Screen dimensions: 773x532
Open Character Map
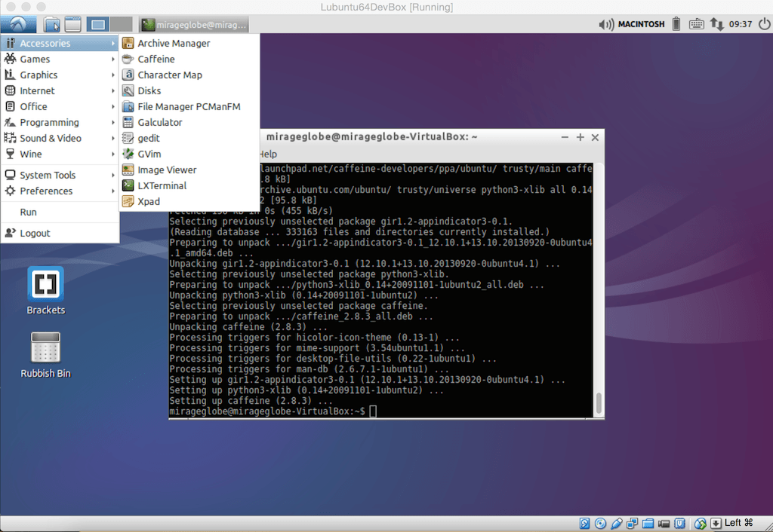click(189, 75)
